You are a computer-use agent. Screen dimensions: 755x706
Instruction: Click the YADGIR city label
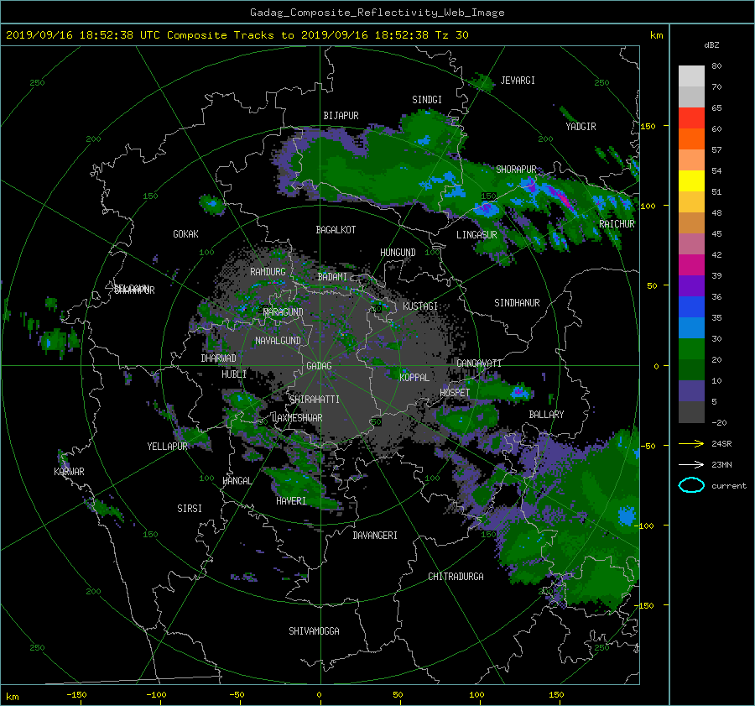(581, 127)
